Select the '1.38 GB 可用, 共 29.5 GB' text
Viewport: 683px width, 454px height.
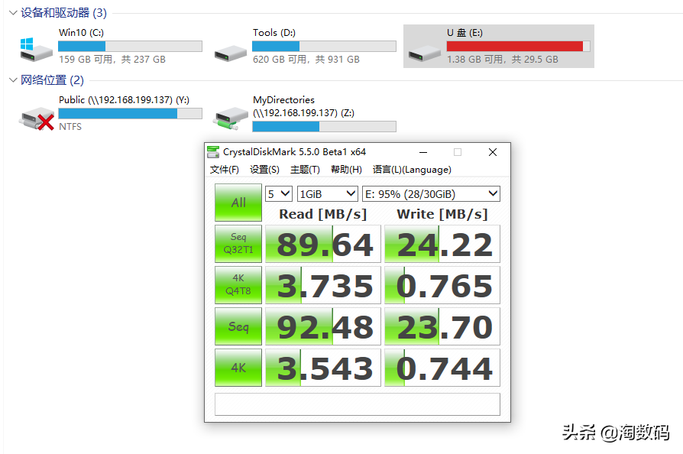(x=502, y=60)
